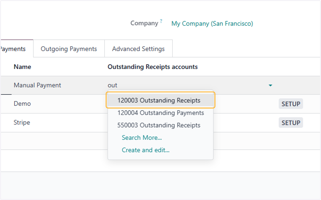Choose 120003 Outstanding Receipts option
321x200 pixels.
pyautogui.click(x=160, y=100)
